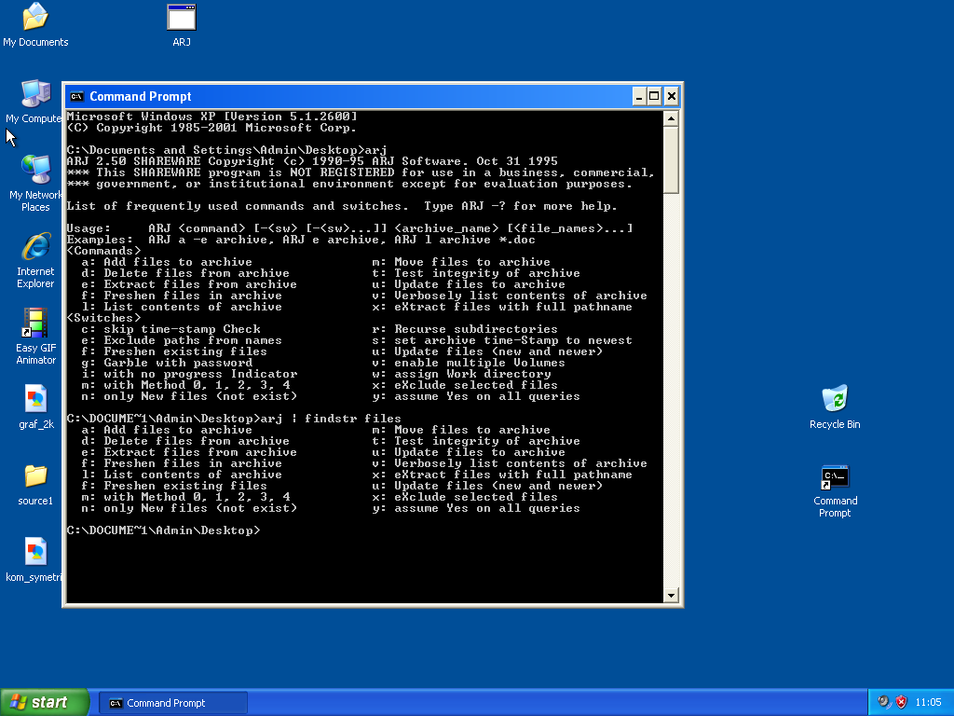Screen dimensions: 954x716
Task: Select the graf_2k file icon
Action: point(36,407)
